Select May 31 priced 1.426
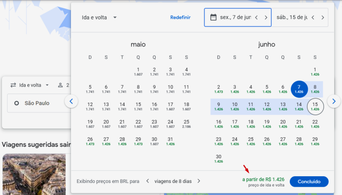 [170, 142]
